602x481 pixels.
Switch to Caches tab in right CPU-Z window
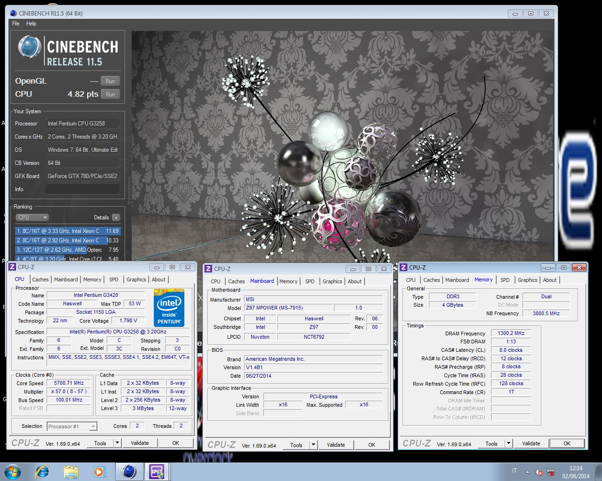(x=431, y=280)
